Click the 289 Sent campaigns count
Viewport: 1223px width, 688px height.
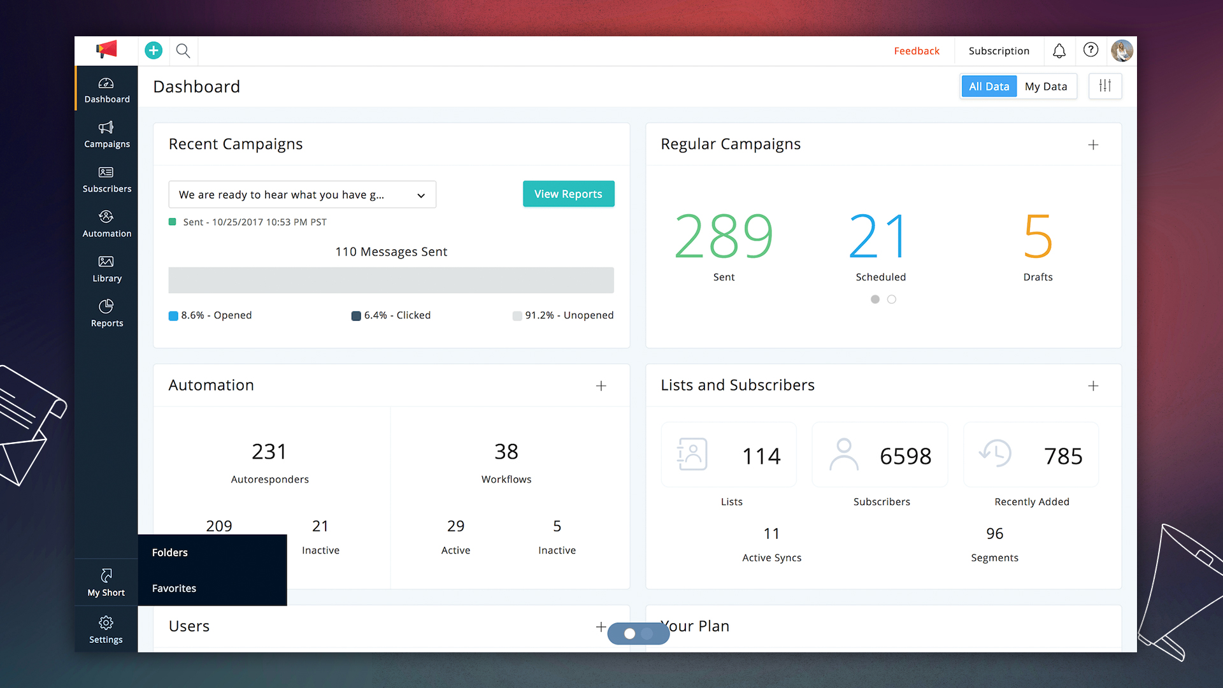[724, 236]
